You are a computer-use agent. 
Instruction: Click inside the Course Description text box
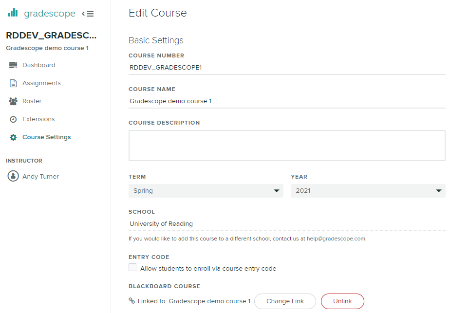[286, 145]
